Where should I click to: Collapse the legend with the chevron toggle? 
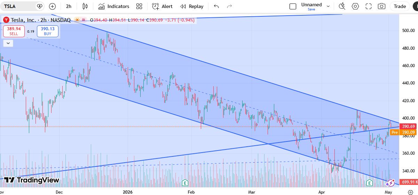pos(8,43)
